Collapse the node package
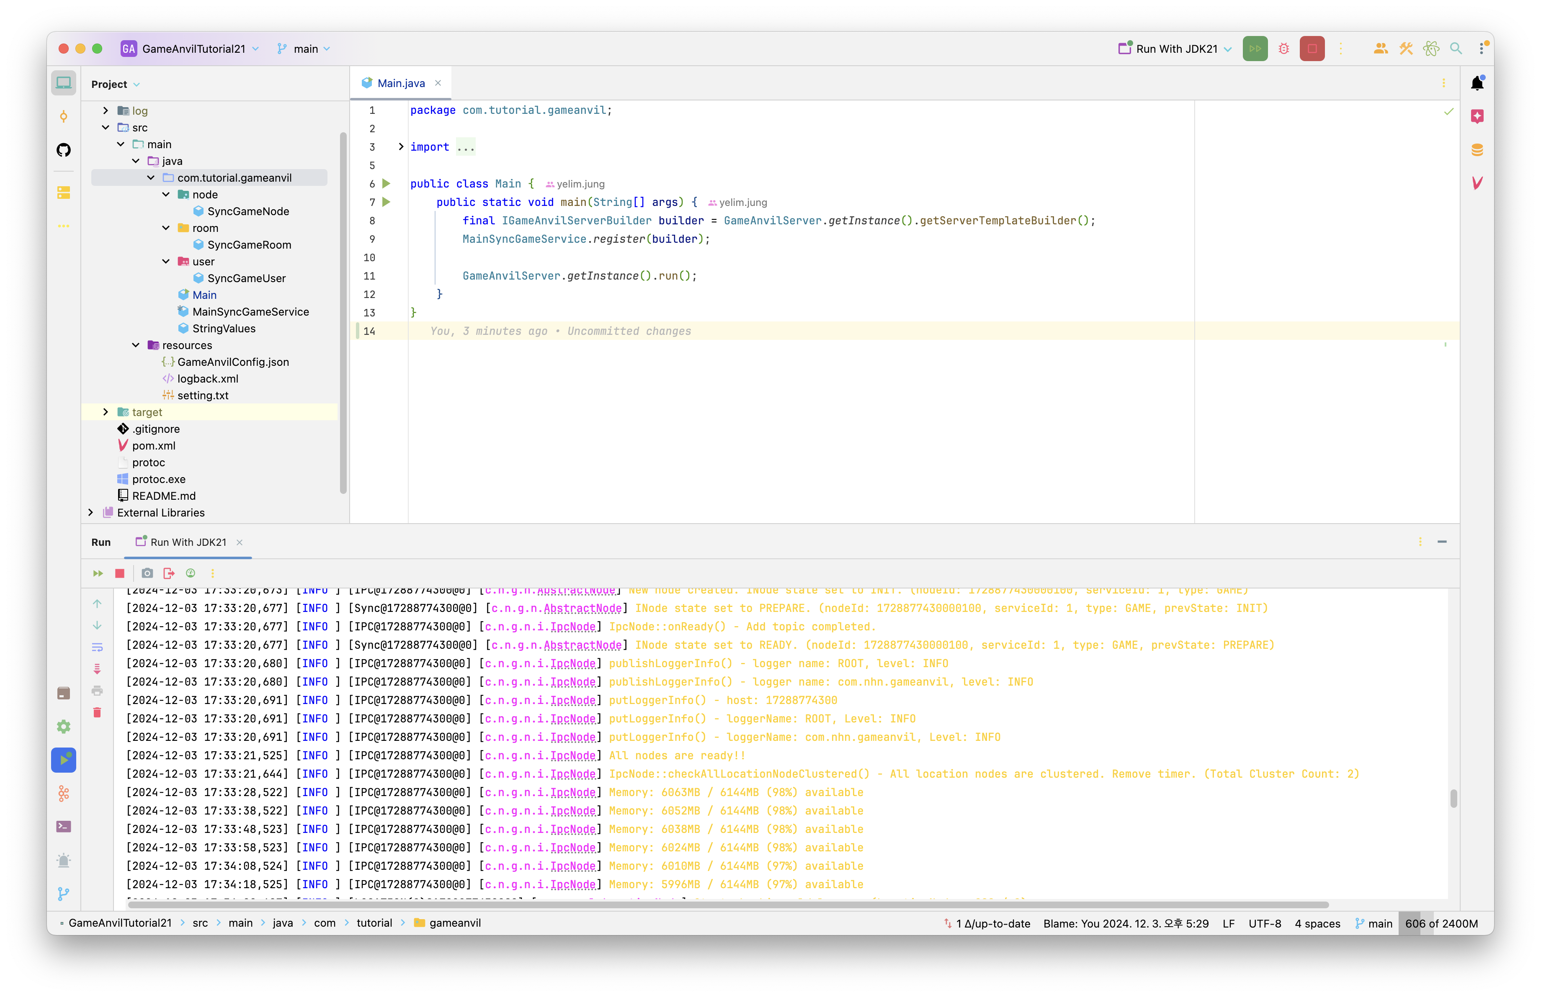1541x997 pixels. [166, 194]
